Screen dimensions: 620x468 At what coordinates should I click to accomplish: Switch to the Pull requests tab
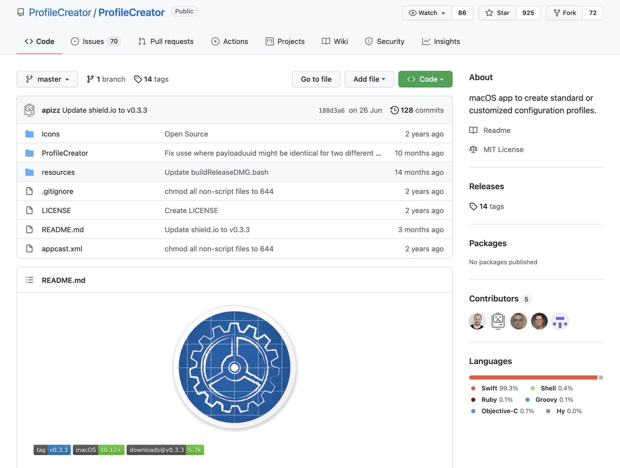[166, 41]
